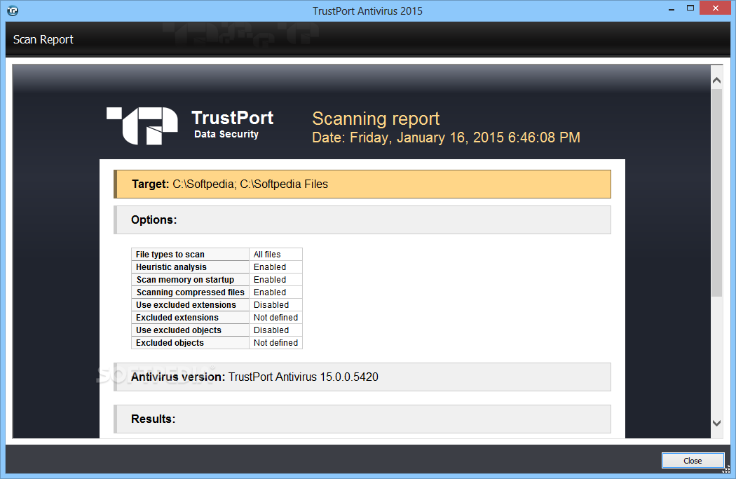Maximize the TrustPort Antivirus window
The width and height of the screenshot is (736, 479).
tap(690, 8)
